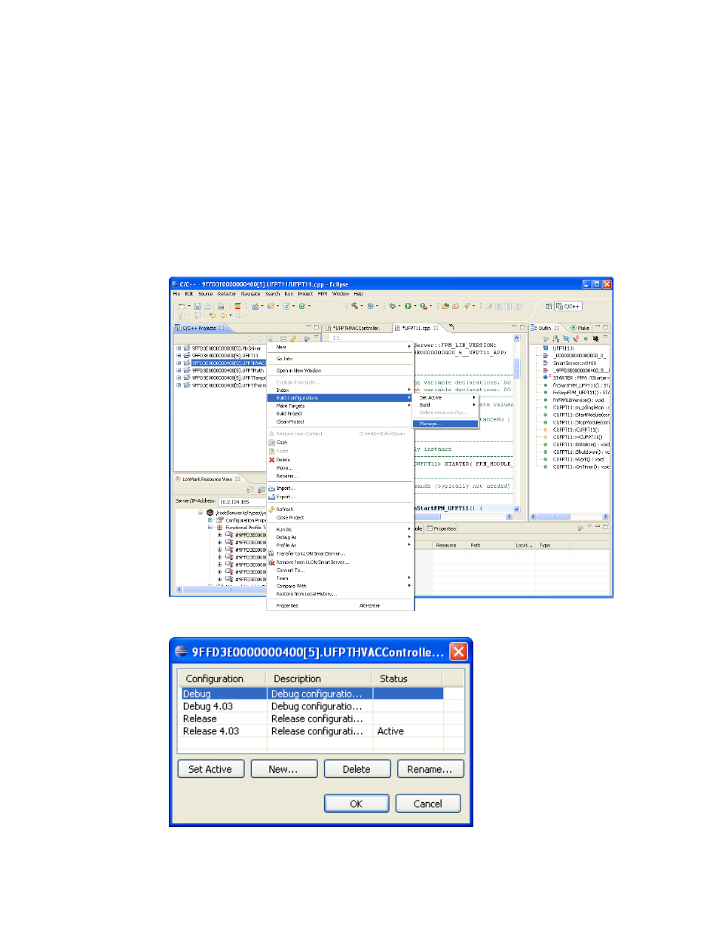Close the C/C++ Projects view tab
The image size is (719, 931).
[222, 328]
